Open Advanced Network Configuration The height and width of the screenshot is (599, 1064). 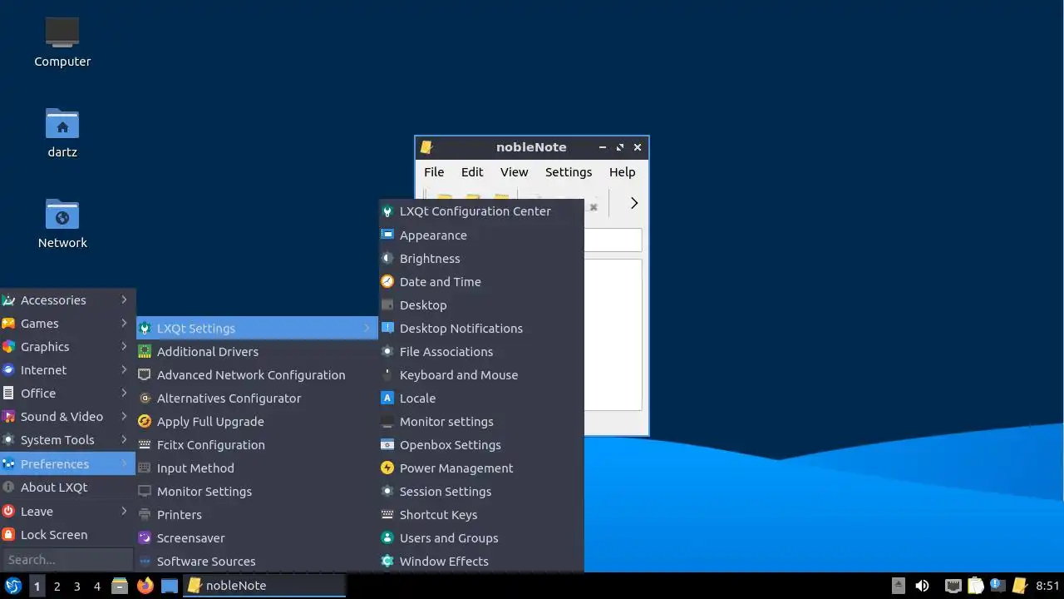[x=257, y=375]
